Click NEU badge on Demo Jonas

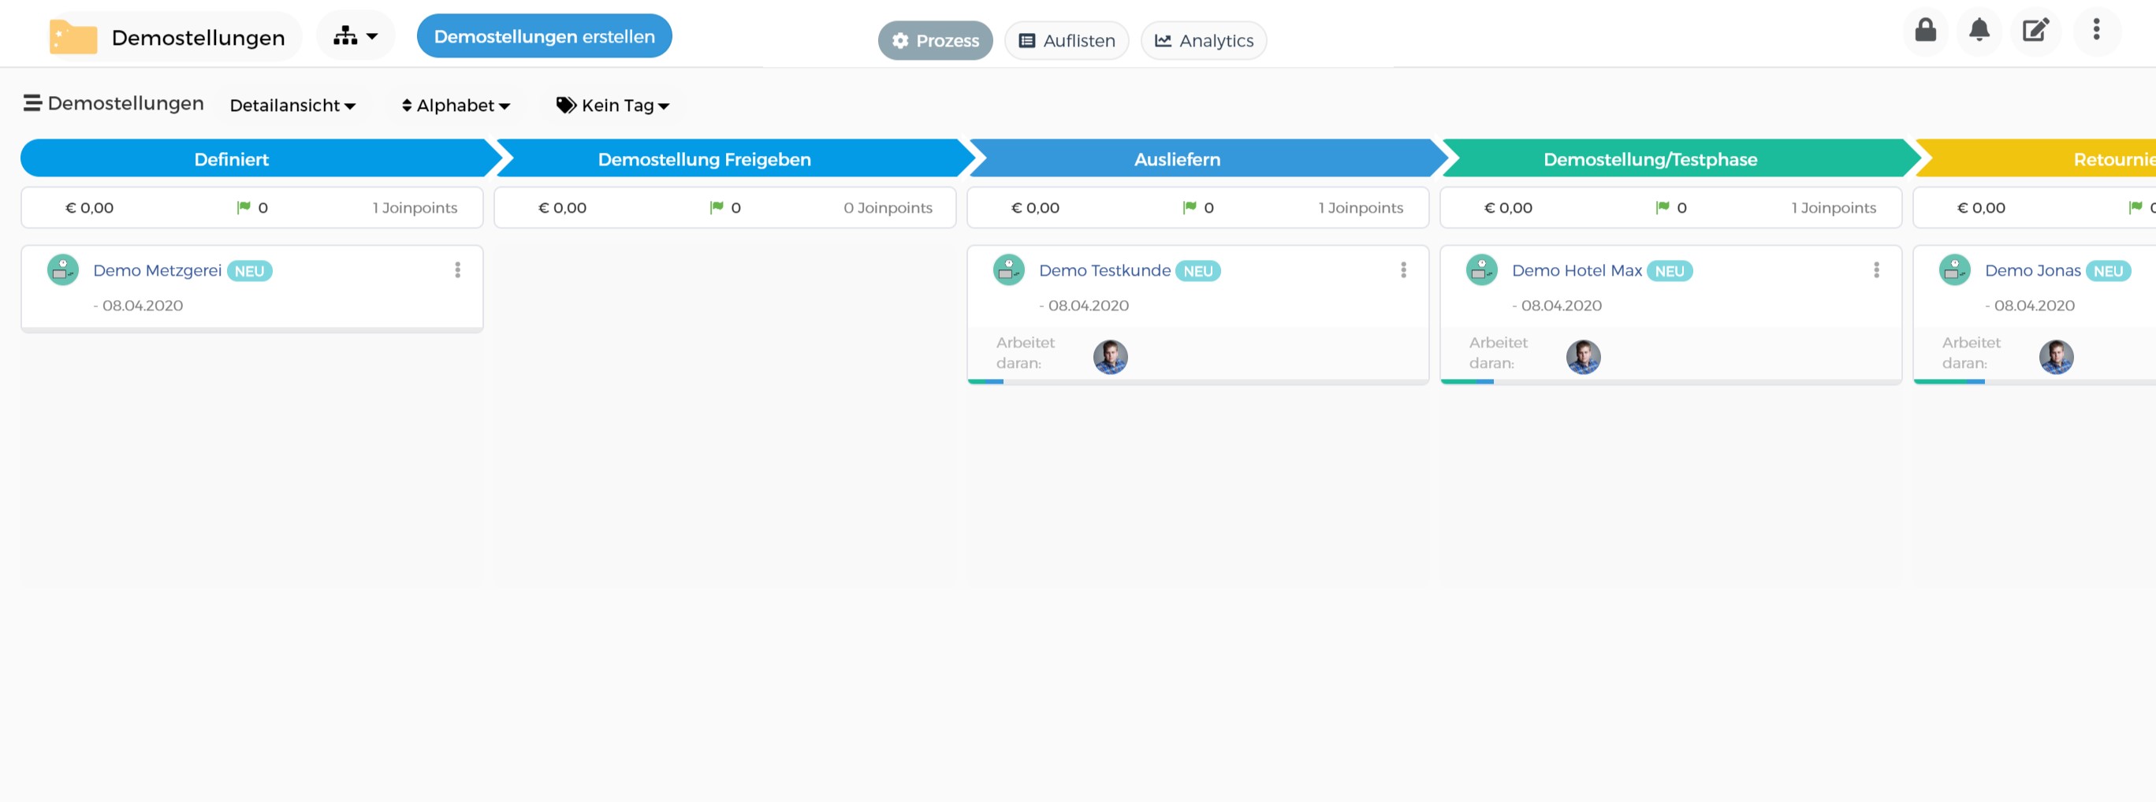click(x=2108, y=271)
